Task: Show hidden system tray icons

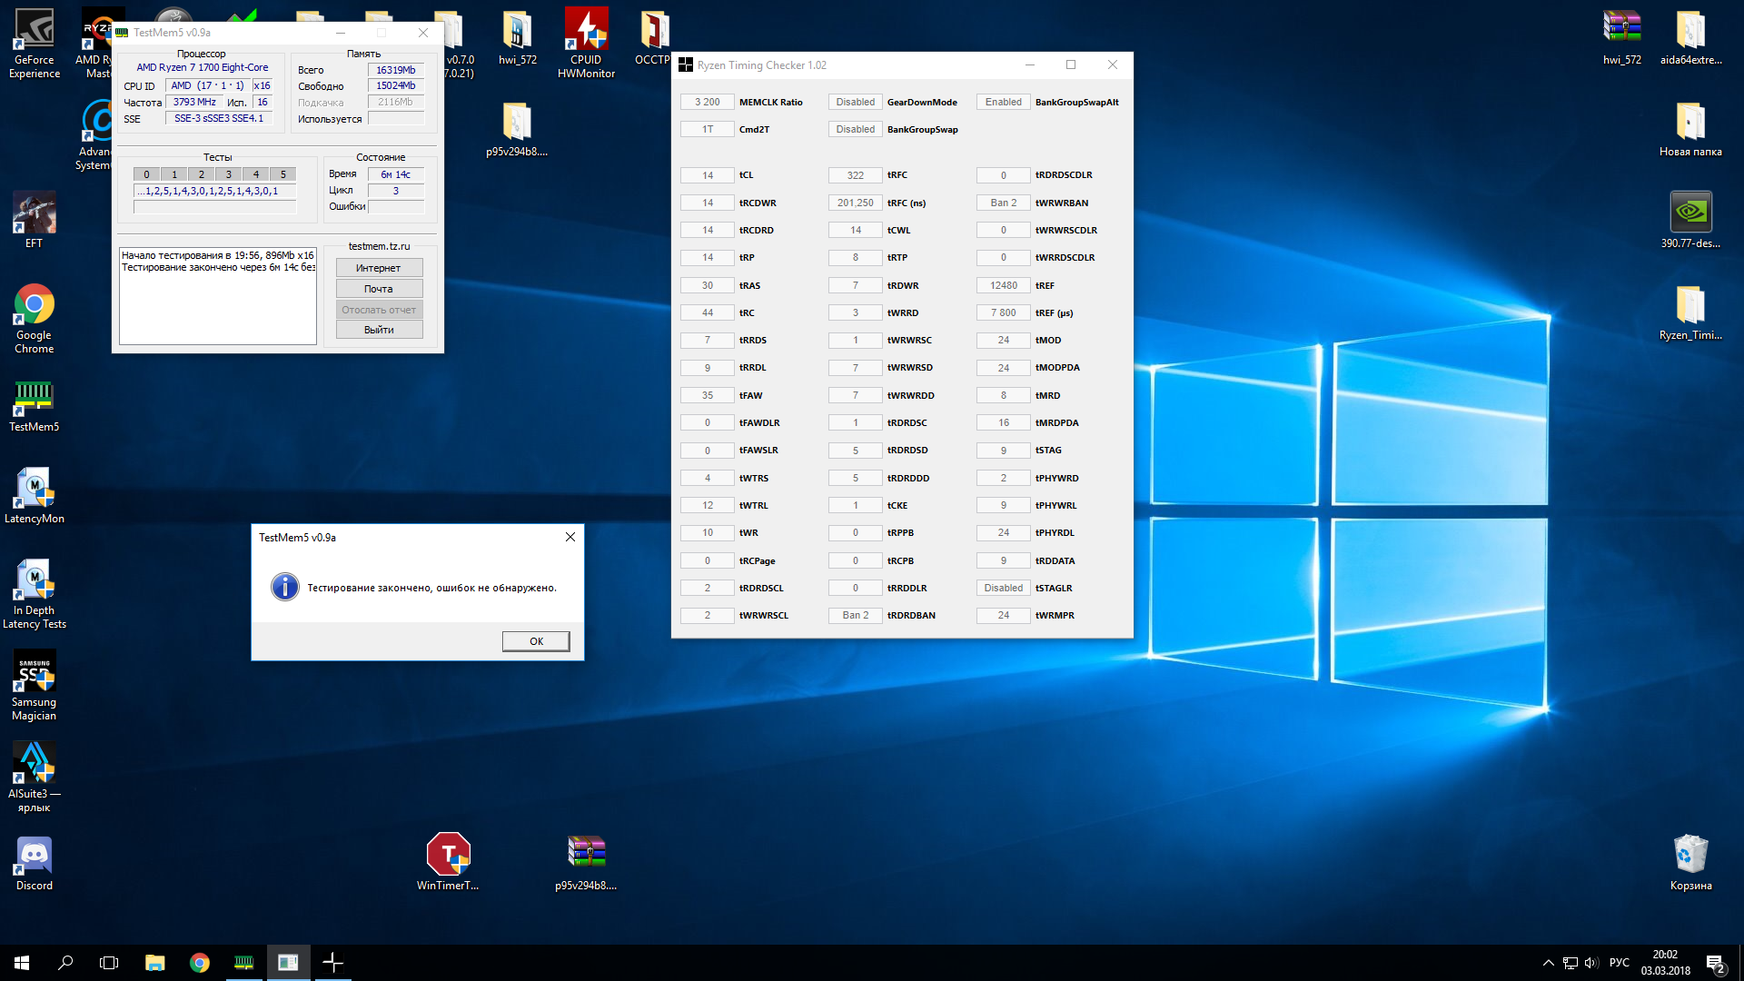Action: click(1548, 963)
